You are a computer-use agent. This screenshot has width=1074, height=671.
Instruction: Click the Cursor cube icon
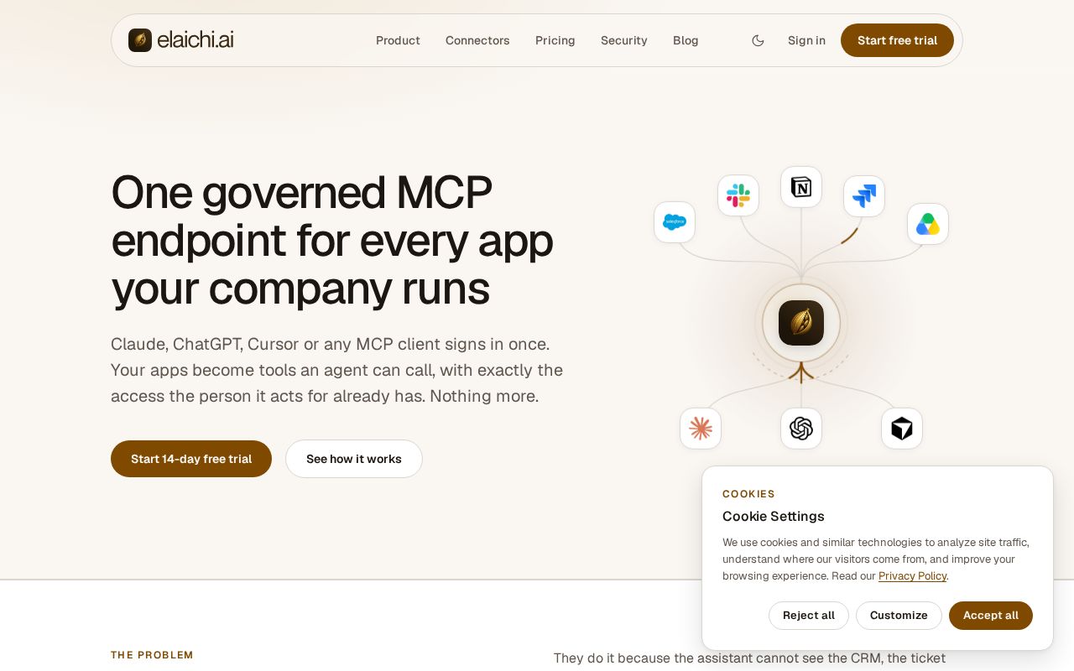point(902,429)
